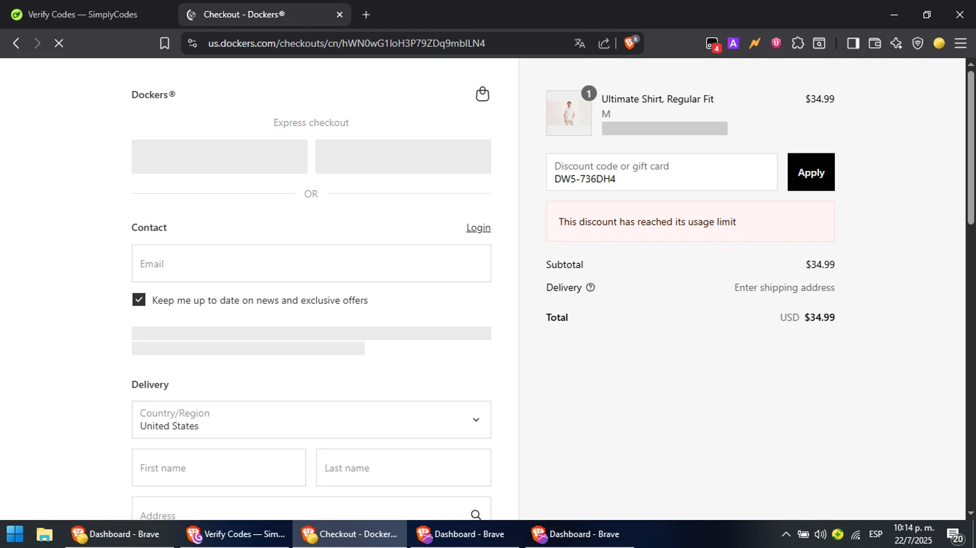
Task: Click the Dockers® store logo link
Action: [x=154, y=94]
